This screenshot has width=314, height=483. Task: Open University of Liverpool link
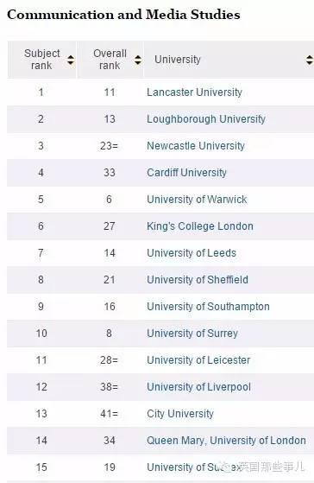point(199,387)
